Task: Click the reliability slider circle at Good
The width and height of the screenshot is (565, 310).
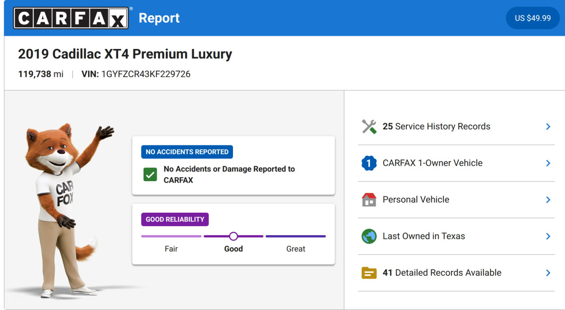Action: pos(234,236)
